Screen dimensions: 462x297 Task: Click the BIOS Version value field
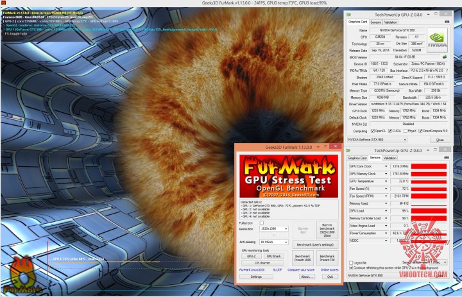[x=405, y=57]
